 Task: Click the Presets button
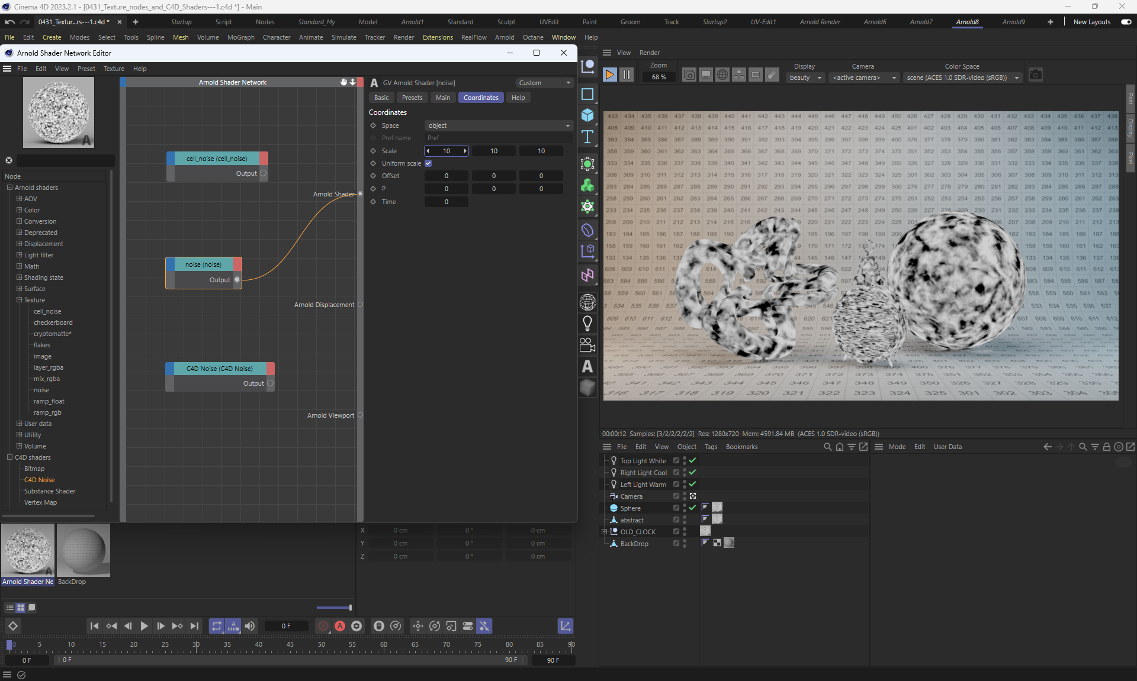coord(412,98)
